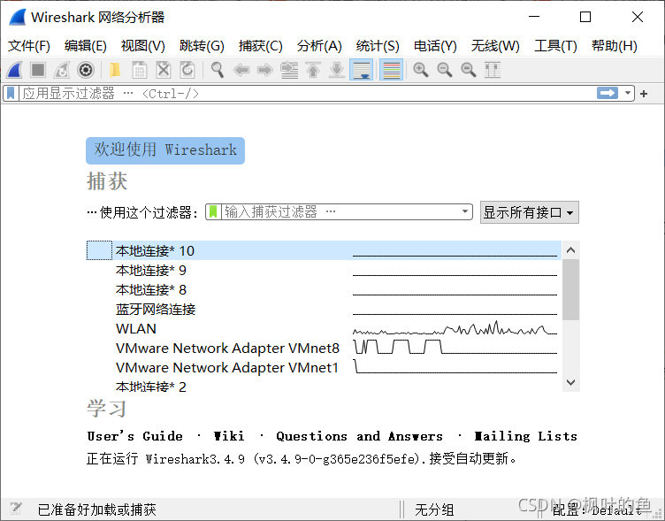Open display filter bookmark icon

11,93
